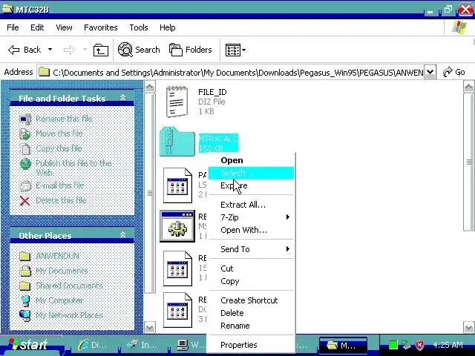Open My Documents in Other Places
This screenshot has width=475, height=356.
62,271
